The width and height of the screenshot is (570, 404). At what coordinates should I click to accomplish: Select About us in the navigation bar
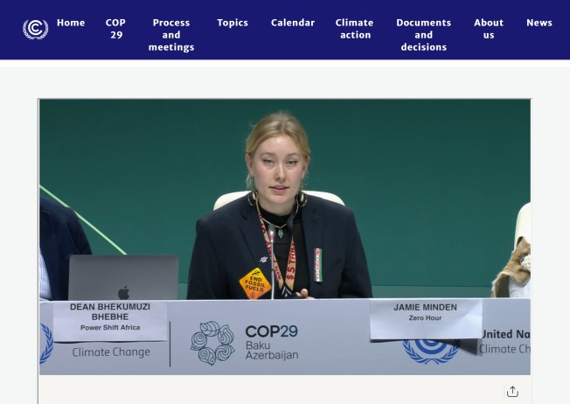tap(489, 29)
